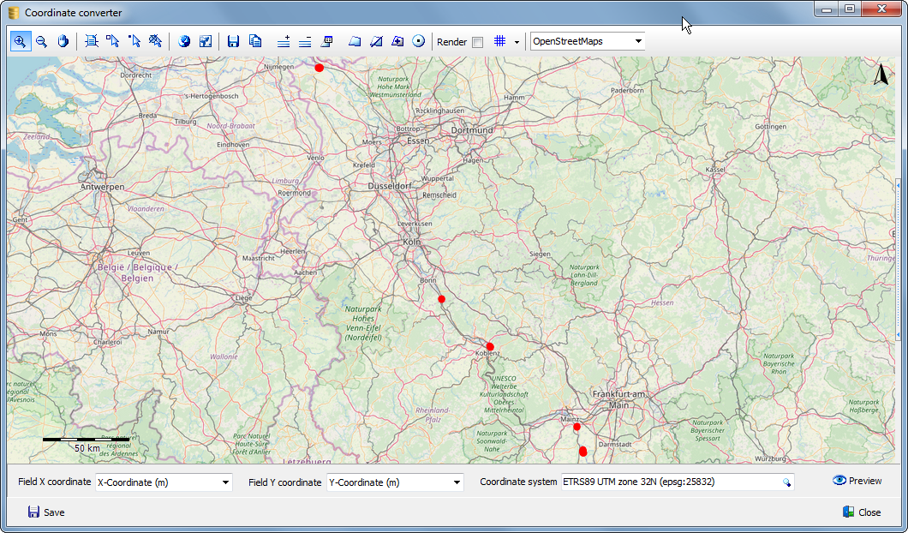Open the grid options dropdown arrow
Viewport: 908px width, 533px height.
[517, 42]
